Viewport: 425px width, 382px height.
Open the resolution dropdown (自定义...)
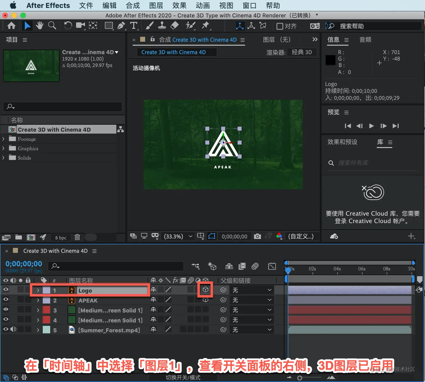point(300,237)
